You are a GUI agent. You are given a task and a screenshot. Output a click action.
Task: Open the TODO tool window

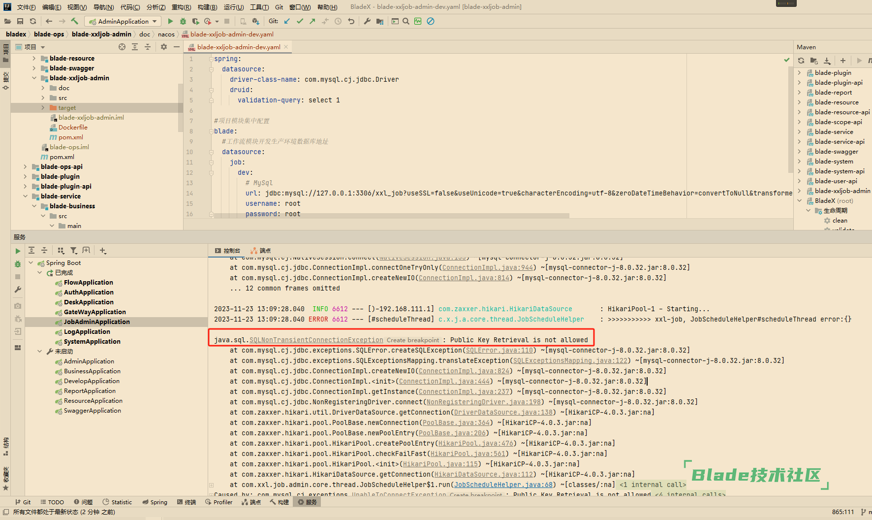coord(52,502)
